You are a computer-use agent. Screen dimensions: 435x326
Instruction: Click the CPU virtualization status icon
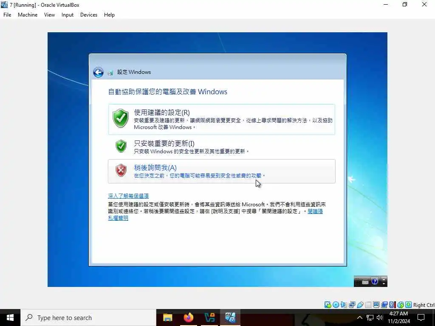(392, 305)
